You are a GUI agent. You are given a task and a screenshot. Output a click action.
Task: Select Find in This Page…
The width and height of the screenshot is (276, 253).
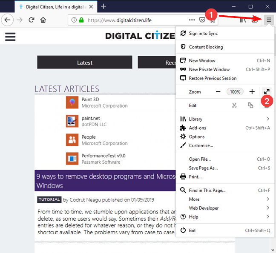coord(225,190)
